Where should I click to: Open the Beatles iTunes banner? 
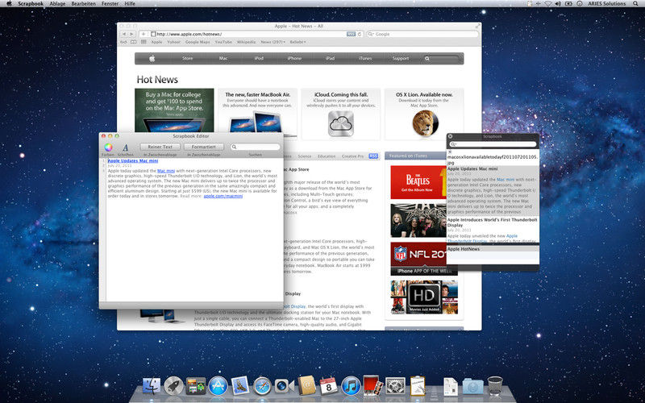tap(418, 182)
